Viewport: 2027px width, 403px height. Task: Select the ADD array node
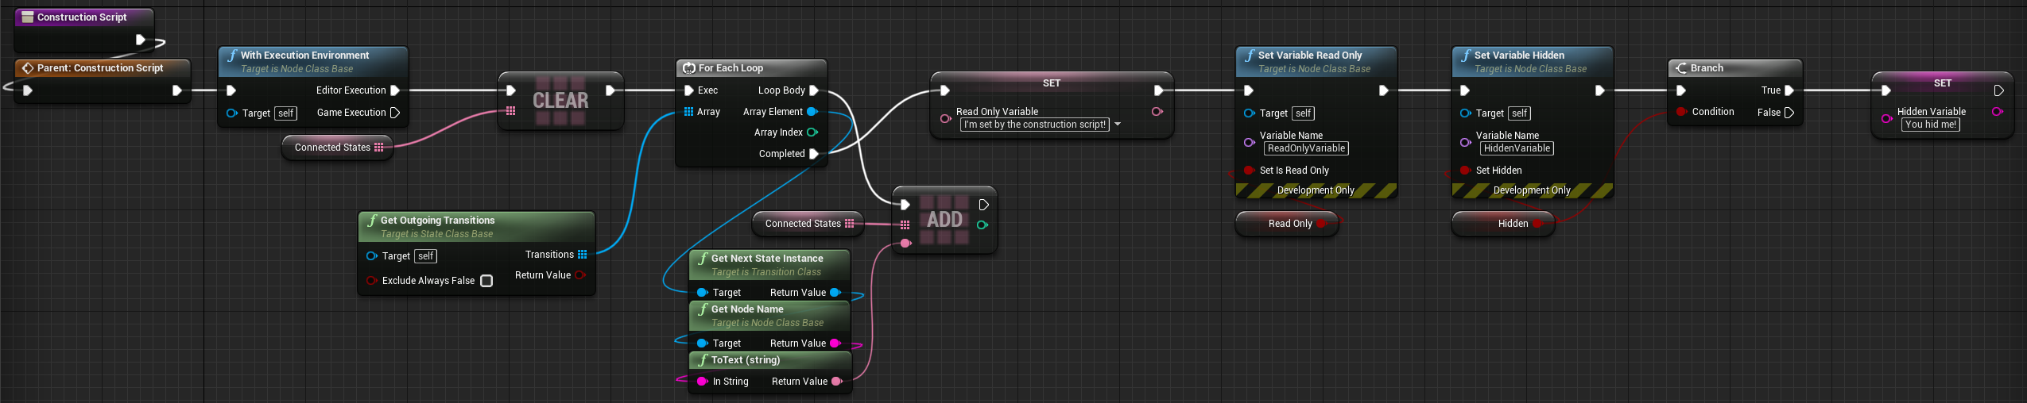coord(944,220)
